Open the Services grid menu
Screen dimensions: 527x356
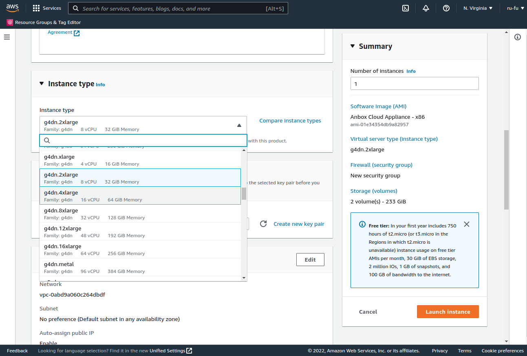pos(47,8)
